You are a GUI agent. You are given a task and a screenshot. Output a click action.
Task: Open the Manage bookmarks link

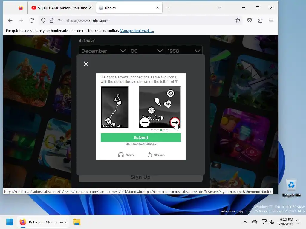(x=137, y=31)
